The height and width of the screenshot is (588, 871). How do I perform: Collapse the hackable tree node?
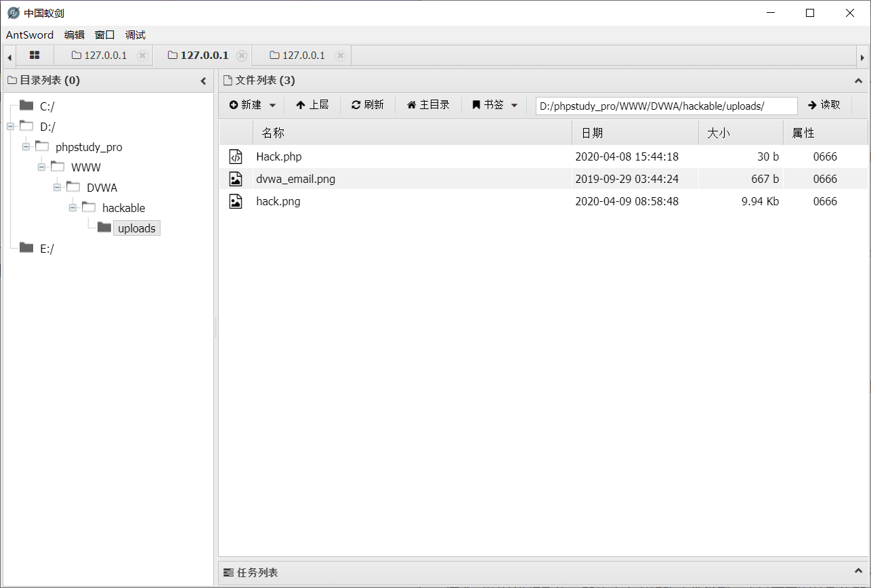[72, 207]
